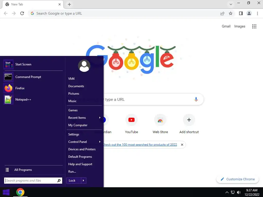
Task: Expand power options arrow beside Lock
Action: click(x=83, y=181)
